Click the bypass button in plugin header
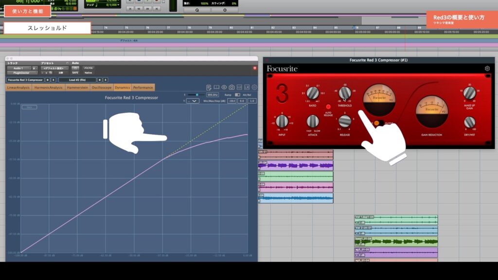Image resolution: width=498 pixels, height=280 pixels. click(x=88, y=68)
